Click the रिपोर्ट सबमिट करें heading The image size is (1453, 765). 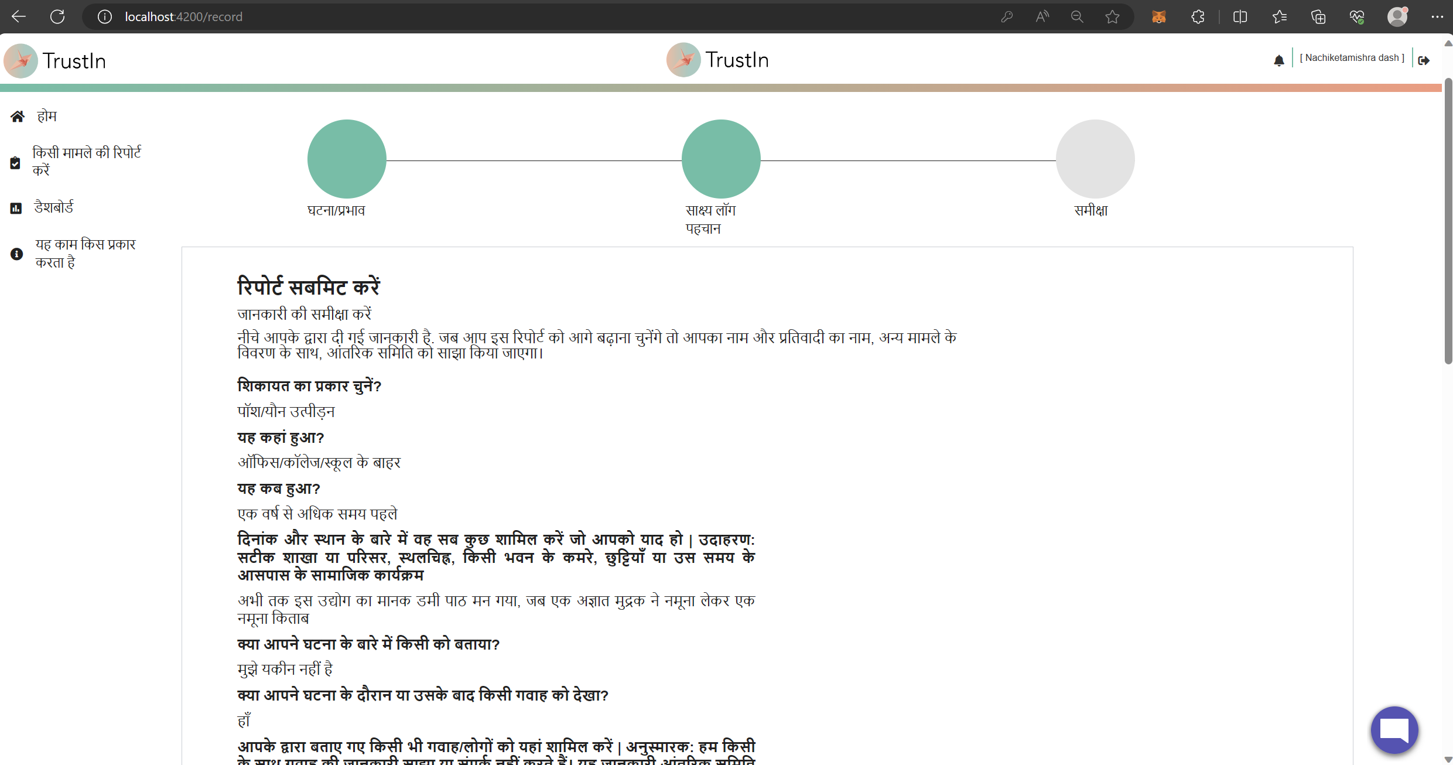[309, 286]
